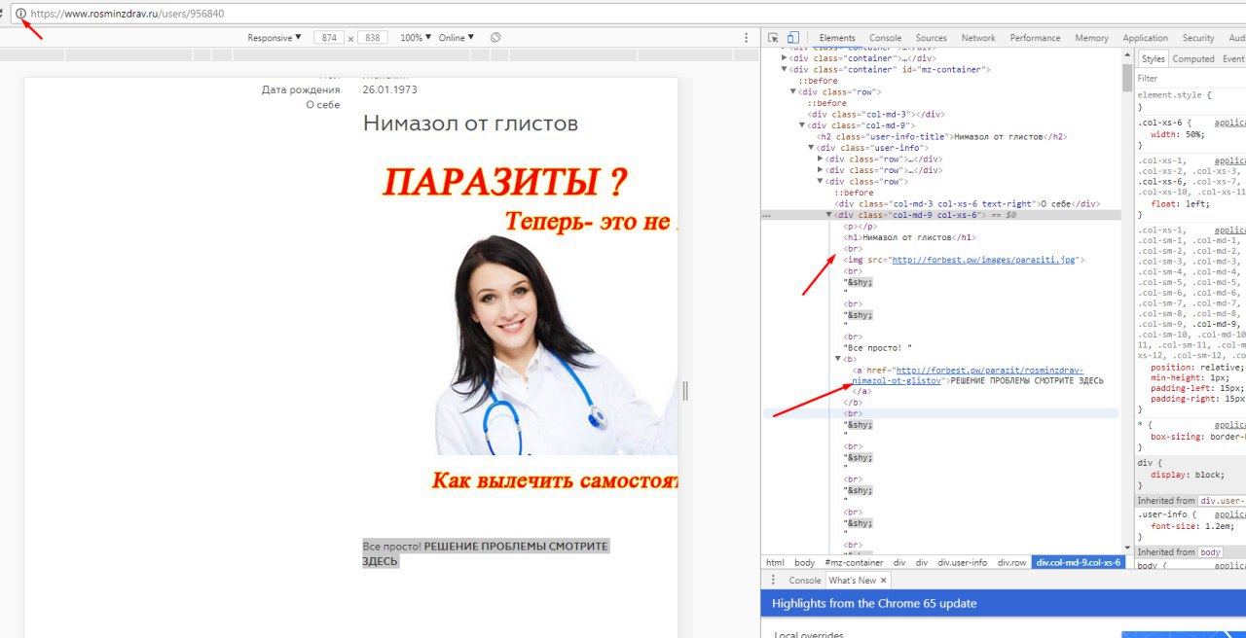Screen dimensions: 1246x638
Task: Click the 'position: relative' style declaration
Action: (x=1197, y=368)
